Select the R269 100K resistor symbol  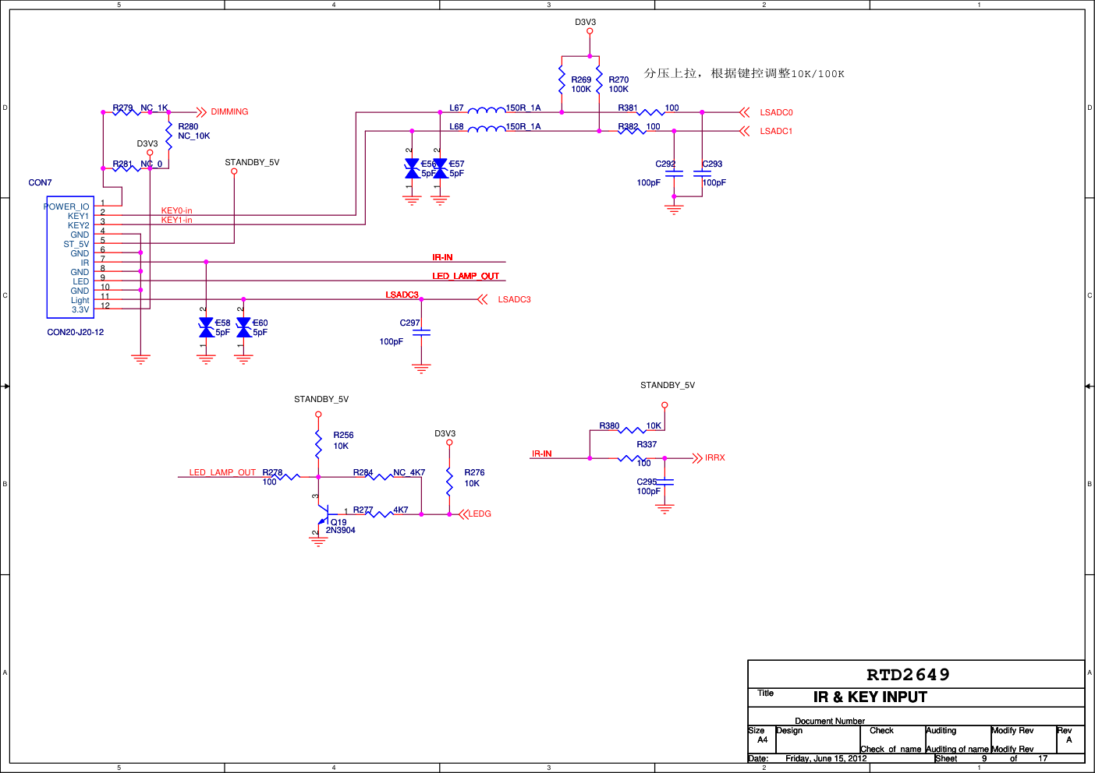pos(562,80)
